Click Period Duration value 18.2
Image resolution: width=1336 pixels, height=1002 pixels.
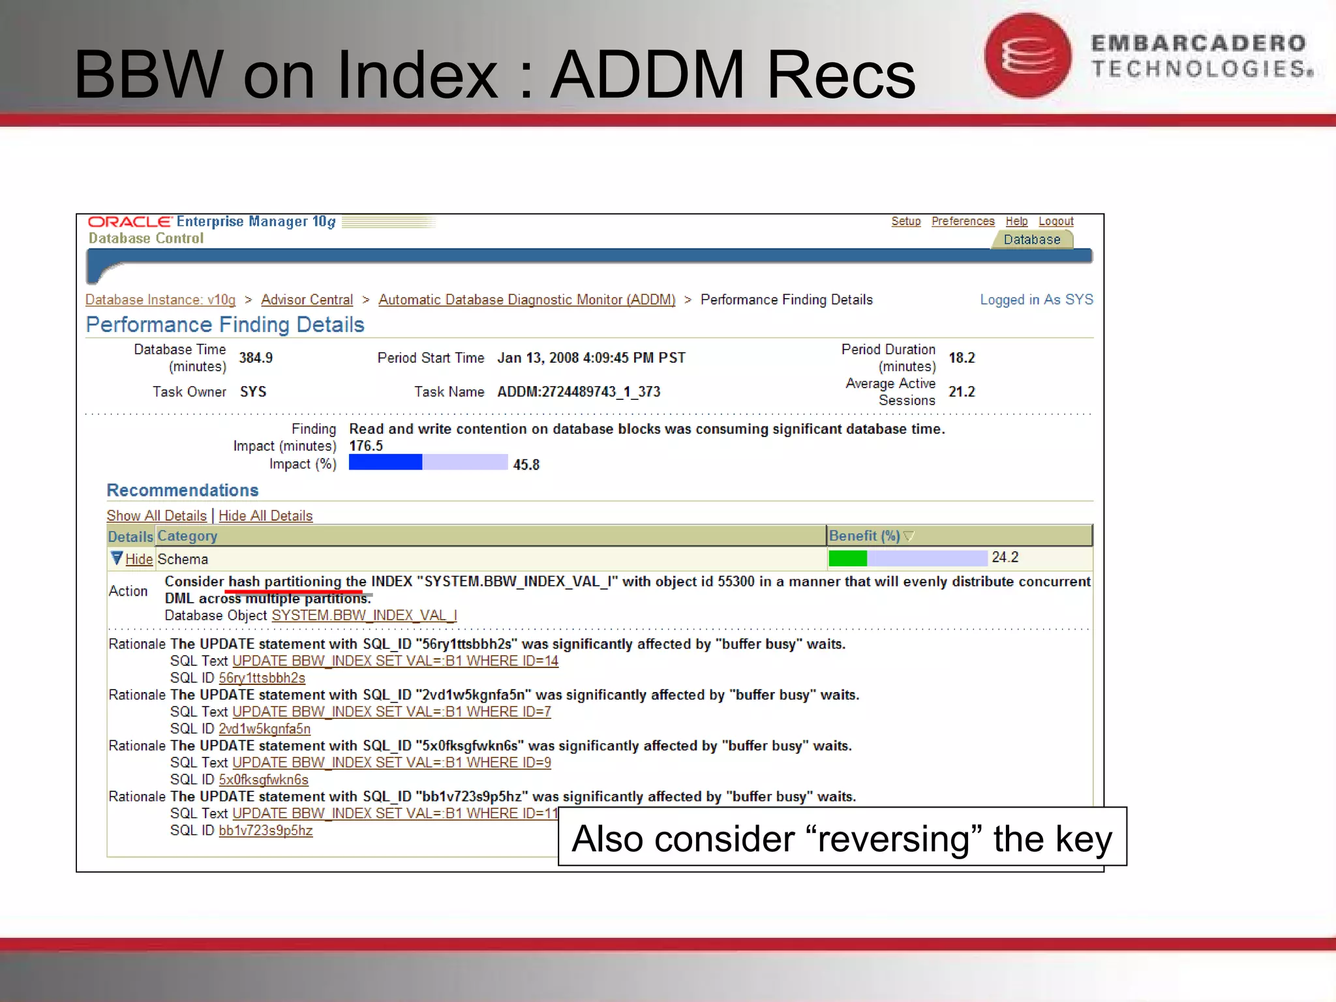pos(962,357)
